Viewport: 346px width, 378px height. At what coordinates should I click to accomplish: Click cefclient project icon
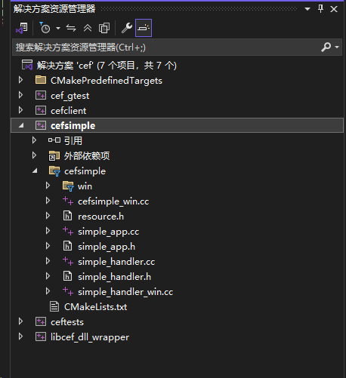(41, 110)
